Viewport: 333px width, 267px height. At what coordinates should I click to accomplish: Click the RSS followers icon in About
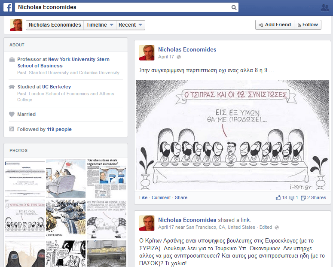point(12,129)
